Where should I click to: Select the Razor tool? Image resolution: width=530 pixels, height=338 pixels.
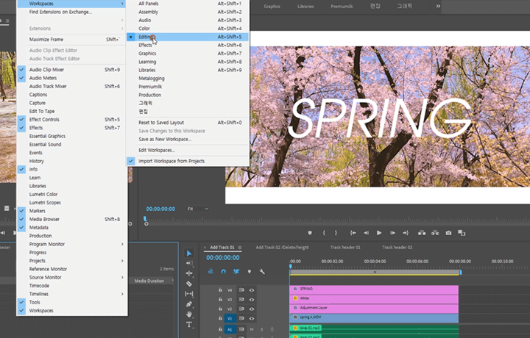tap(189, 284)
